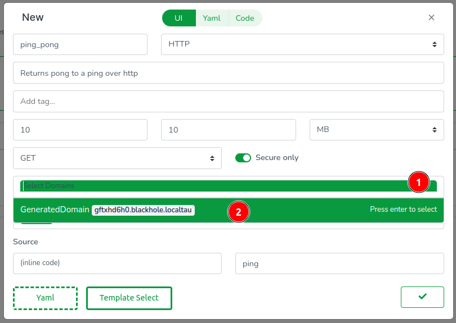The width and height of the screenshot is (456, 323).
Task: Click the ping field under Source
Action: click(339, 263)
